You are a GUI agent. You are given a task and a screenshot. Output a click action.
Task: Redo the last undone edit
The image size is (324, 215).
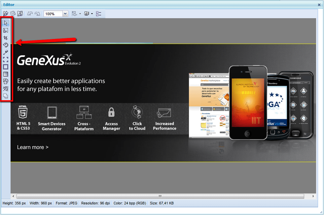(37, 14)
